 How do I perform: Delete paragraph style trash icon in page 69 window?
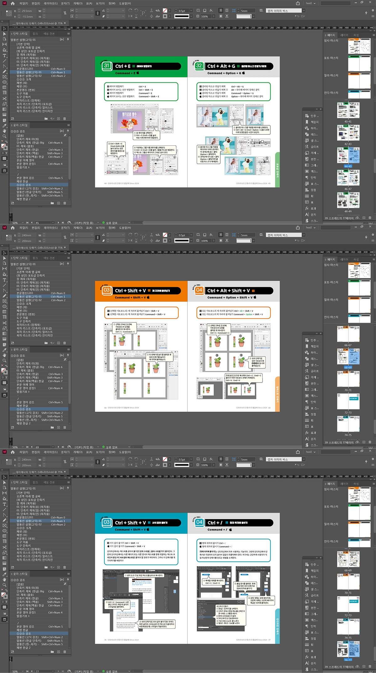pyautogui.click(x=65, y=343)
